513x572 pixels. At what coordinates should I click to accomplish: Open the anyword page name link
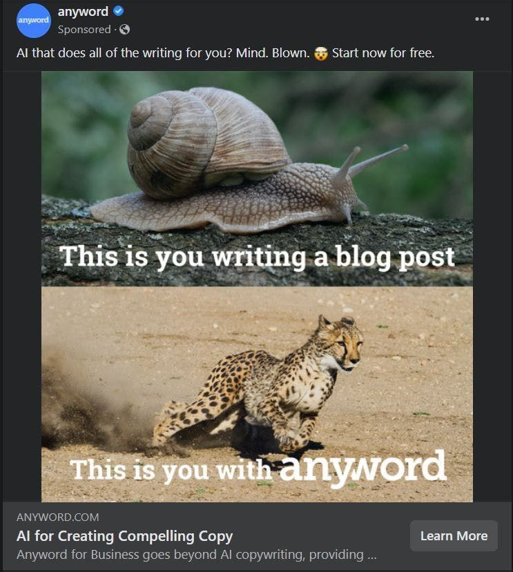click(83, 11)
